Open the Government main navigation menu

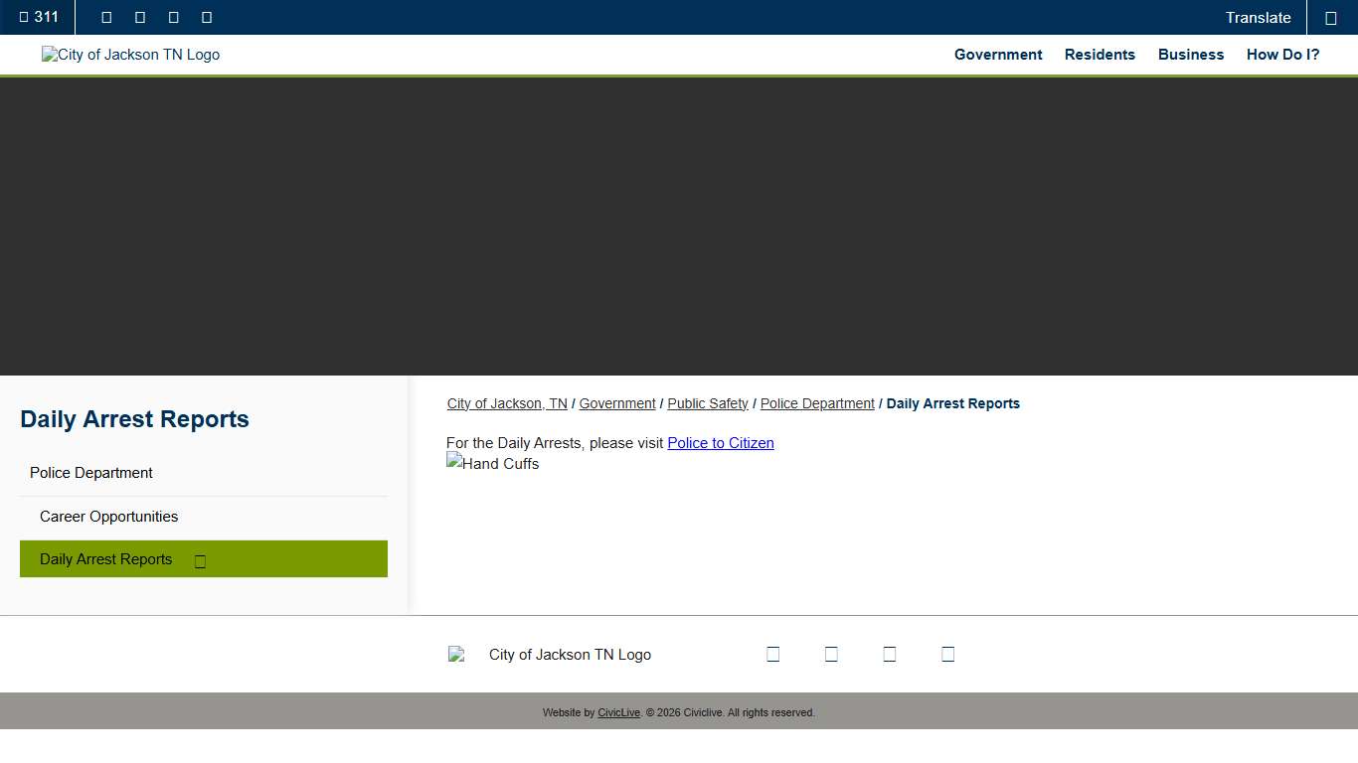point(998,55)
